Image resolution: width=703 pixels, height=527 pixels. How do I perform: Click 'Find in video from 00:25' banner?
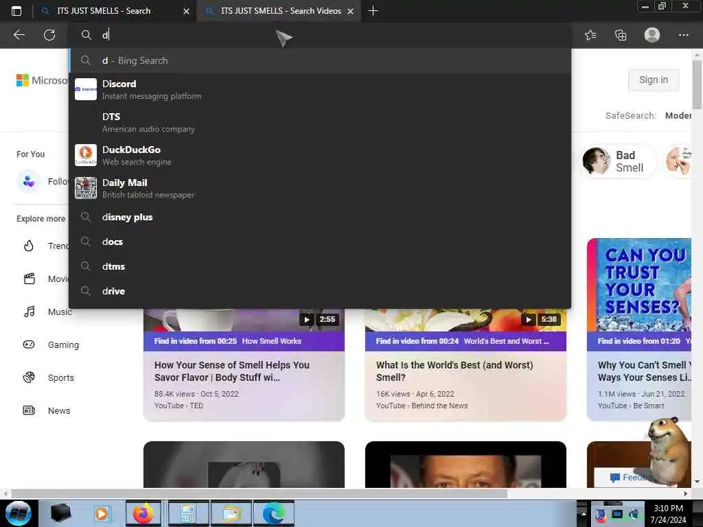point(244,341)
